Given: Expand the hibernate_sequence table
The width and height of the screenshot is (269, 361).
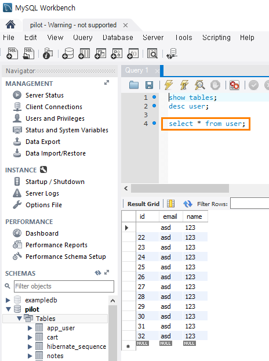Looking at the screenshot, I should 30,346.
